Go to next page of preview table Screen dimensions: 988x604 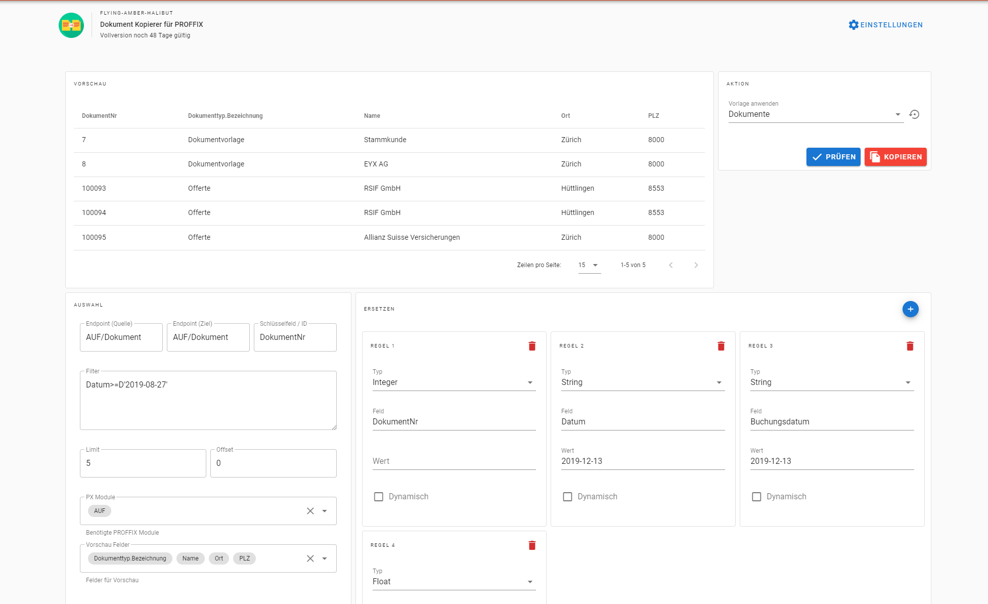696,265
